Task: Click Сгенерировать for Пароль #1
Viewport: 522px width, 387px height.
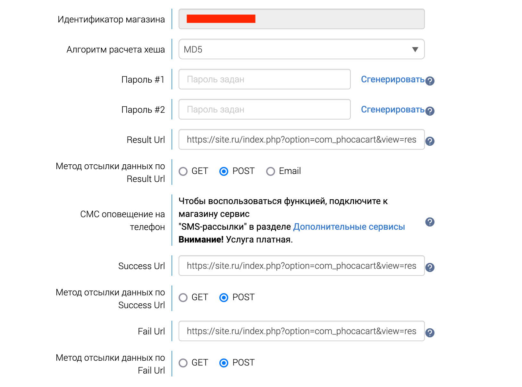Action: [392, 79]
